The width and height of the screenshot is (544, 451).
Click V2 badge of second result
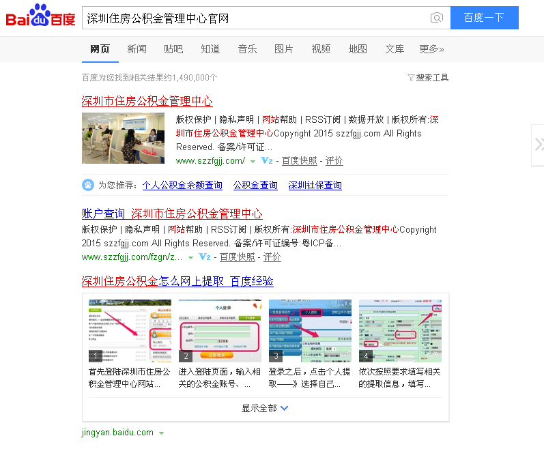pos(205,257)
